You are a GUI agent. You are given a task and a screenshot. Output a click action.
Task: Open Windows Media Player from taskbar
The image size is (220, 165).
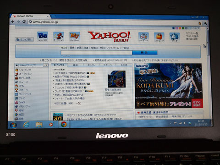(51, 125)
